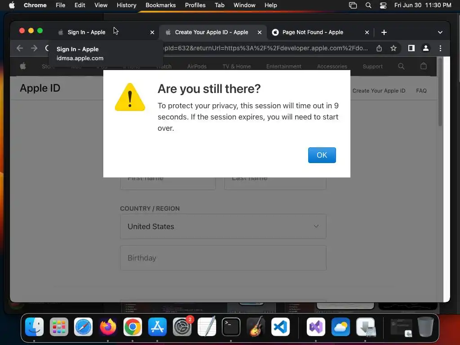Switch to the Sign In - Apple tab

pos(86,32)
